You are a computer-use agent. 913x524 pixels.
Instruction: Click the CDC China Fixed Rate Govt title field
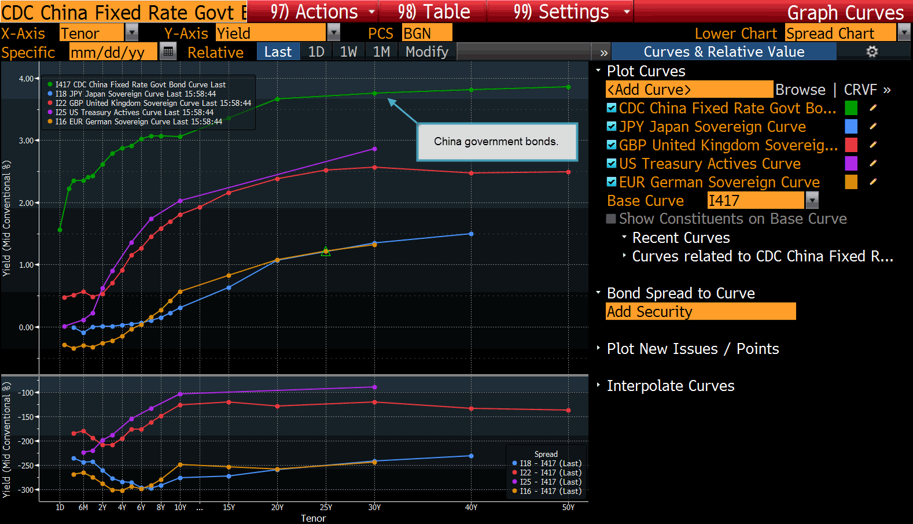coord(124,12)
